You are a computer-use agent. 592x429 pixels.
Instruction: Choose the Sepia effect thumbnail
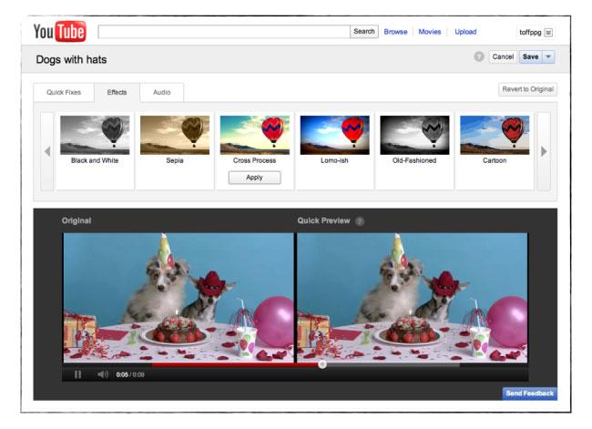tap(175, 136)
